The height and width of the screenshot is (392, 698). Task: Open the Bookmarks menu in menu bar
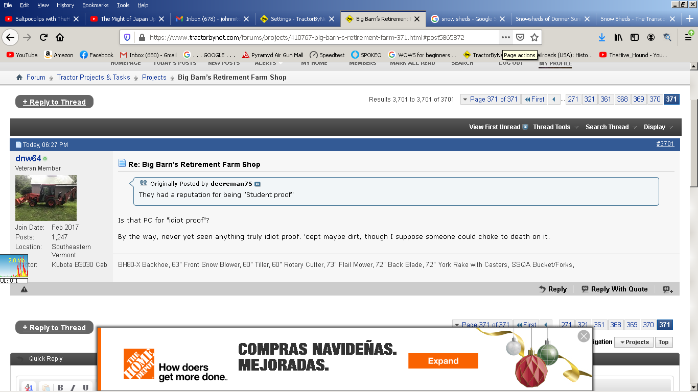(95, 5)
